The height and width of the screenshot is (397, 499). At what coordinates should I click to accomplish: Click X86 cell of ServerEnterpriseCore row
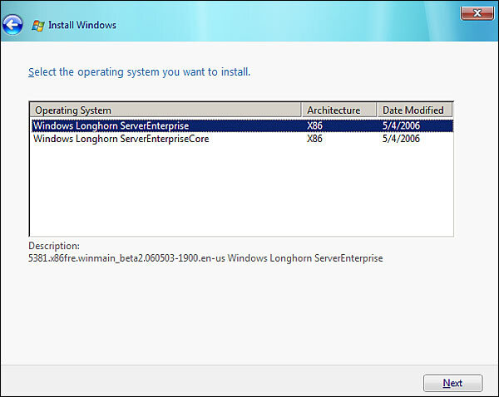(x=314, y=139)
